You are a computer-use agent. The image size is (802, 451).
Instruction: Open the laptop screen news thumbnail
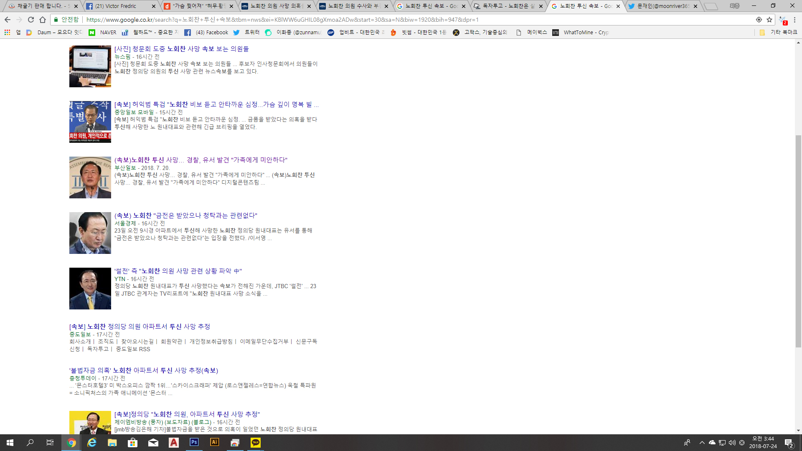click(90, 66)
